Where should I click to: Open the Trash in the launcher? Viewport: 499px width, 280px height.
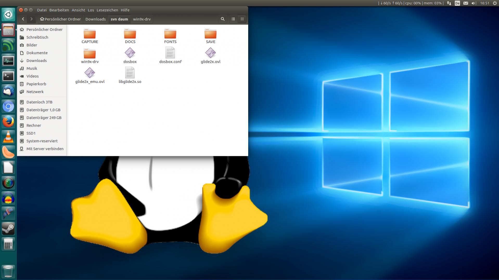[x=8, y=271]
